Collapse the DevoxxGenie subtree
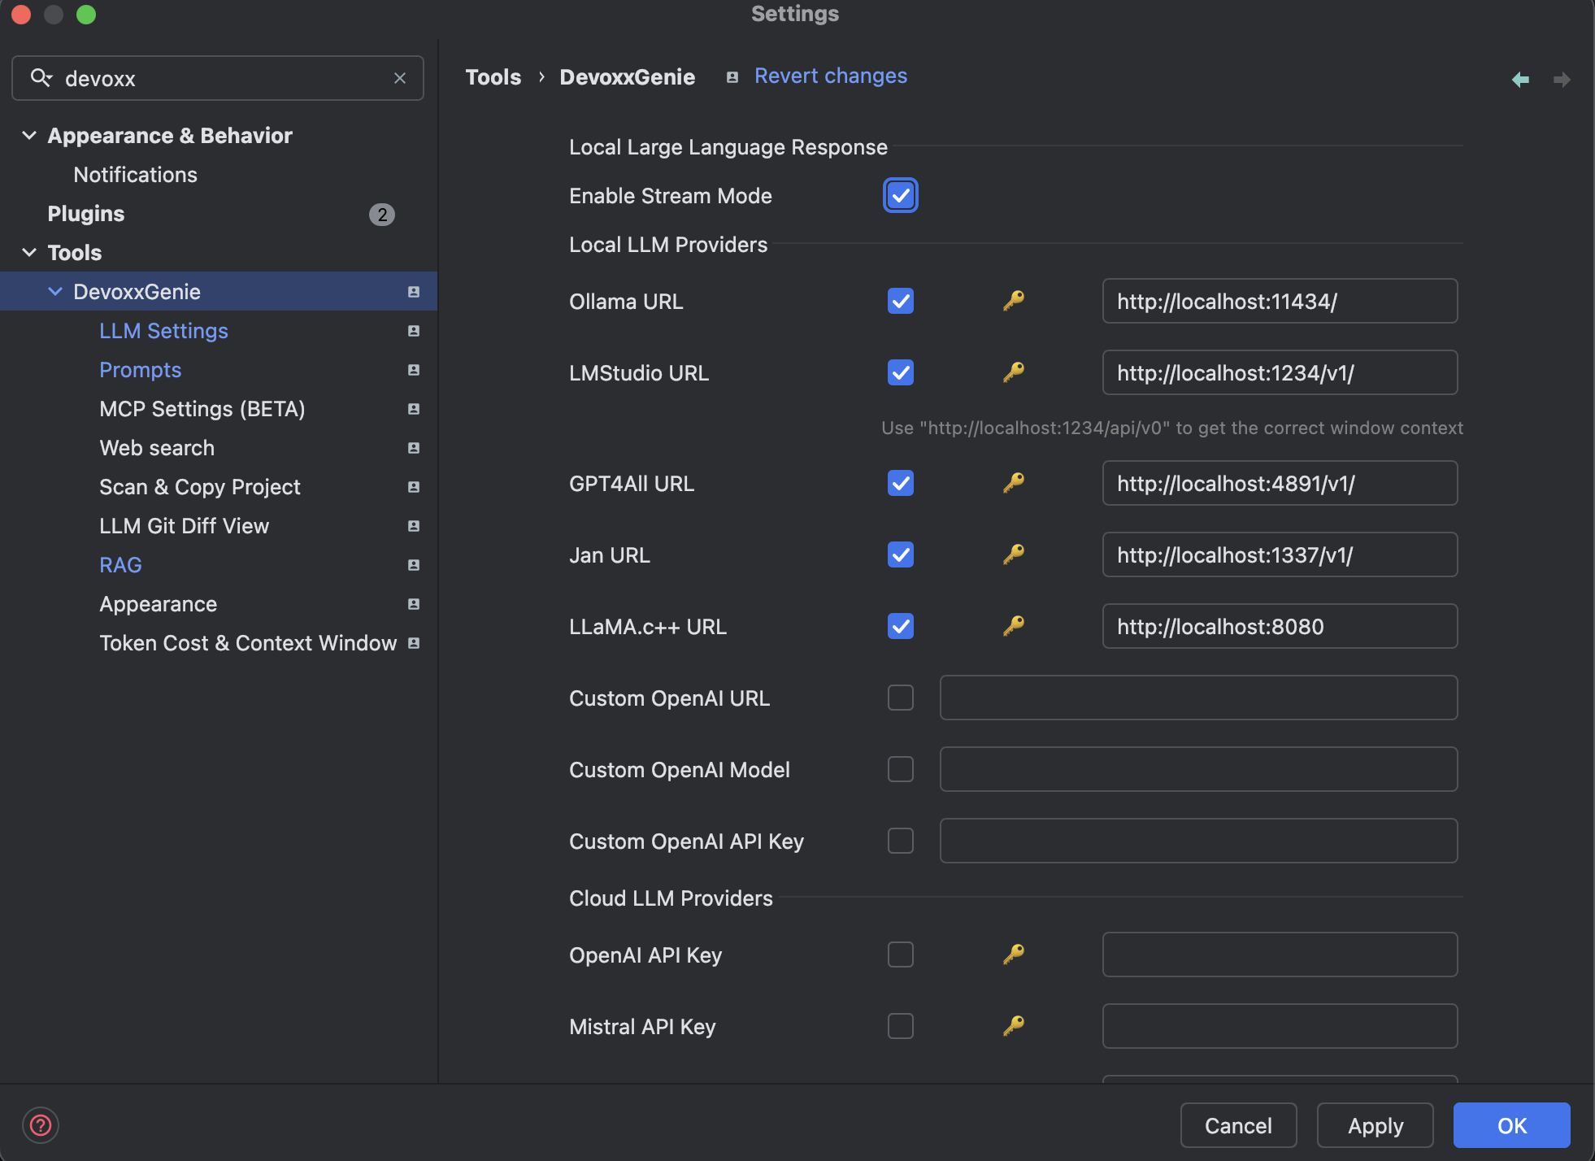The width and height of the screenshot is (1595, 1161). click(x=55, y=292)
